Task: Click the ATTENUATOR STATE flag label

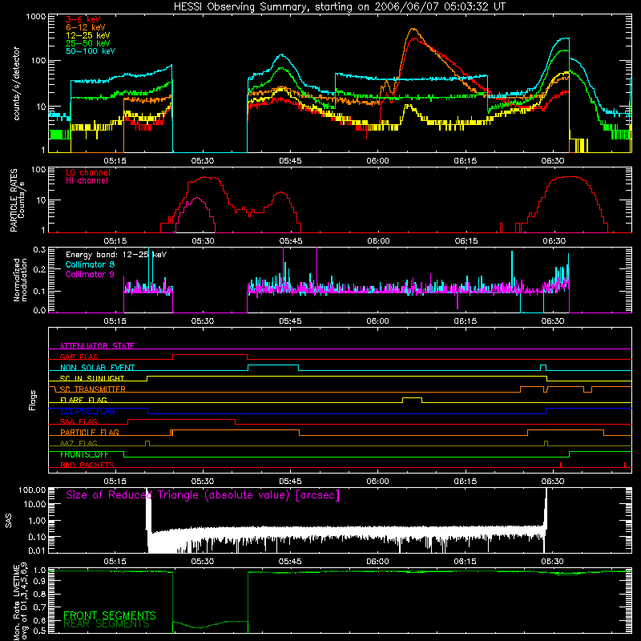Action: point(97,346)
